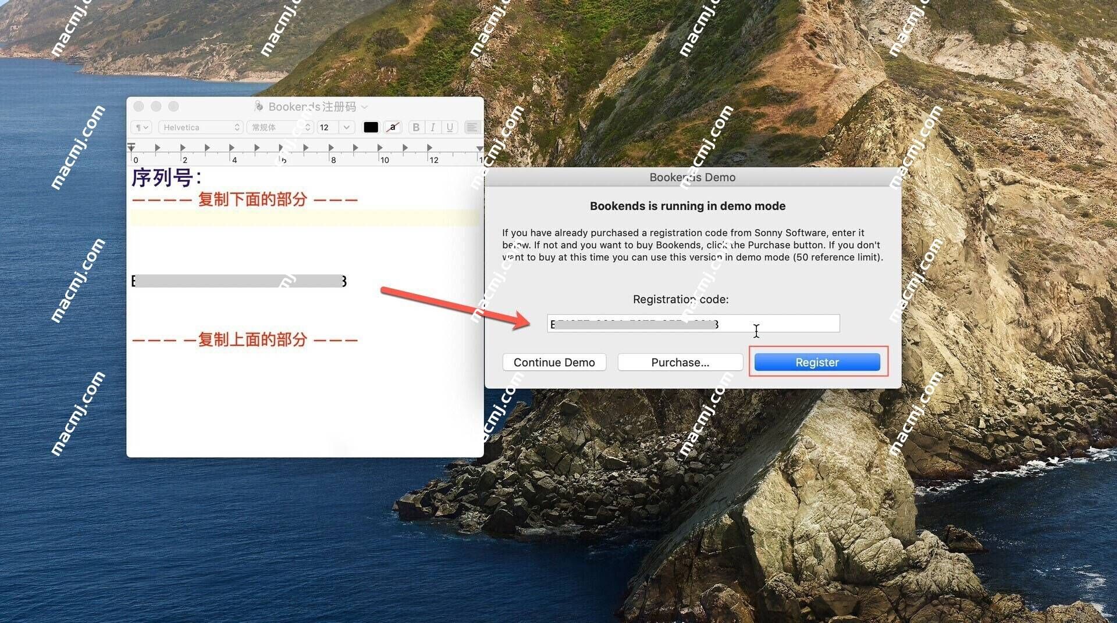This screenshot has height=623, width=1117.
Task: Open the Helvetica font family dropdown
Action: point(201,127)
